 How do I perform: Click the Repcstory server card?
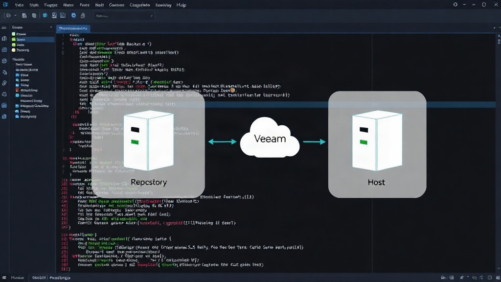click(148, 144)
